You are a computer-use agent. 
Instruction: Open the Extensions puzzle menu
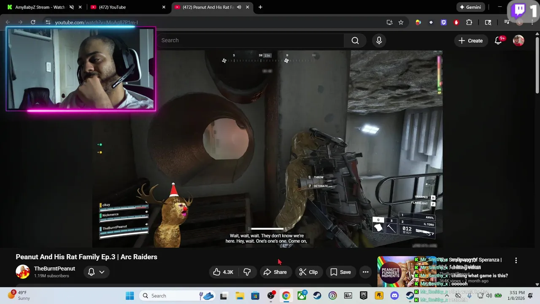pos(469,22)
